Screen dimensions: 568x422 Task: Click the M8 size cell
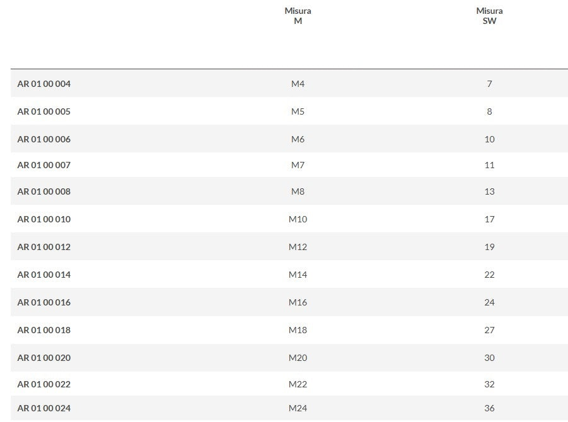point(298,191)
